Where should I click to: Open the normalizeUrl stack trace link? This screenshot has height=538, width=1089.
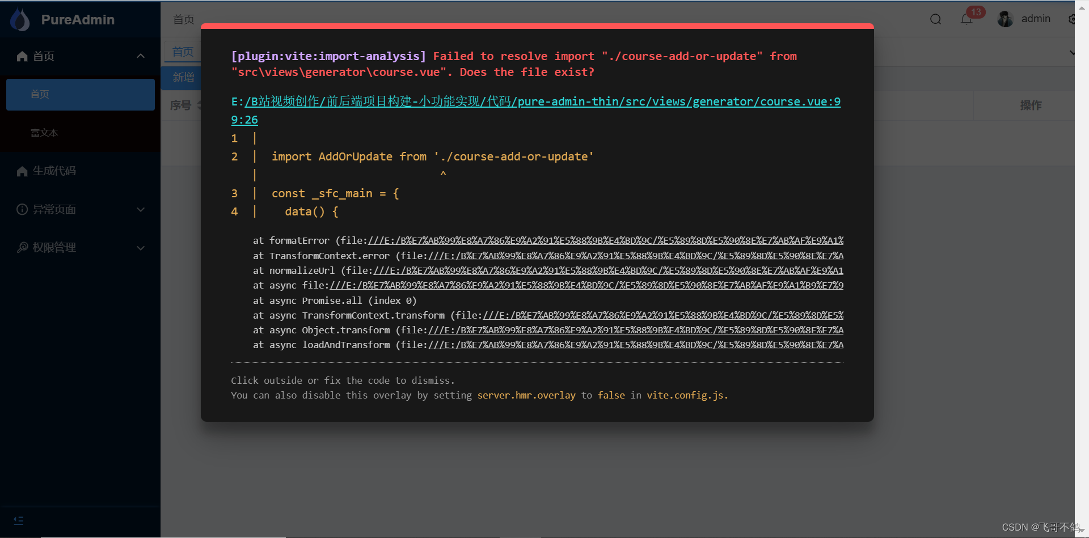coord(609,271)
